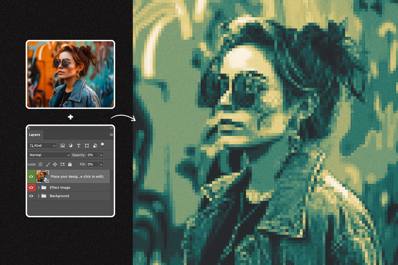Filter layers by adjustment layers icon
398x265 pixels.
point(71,146)
